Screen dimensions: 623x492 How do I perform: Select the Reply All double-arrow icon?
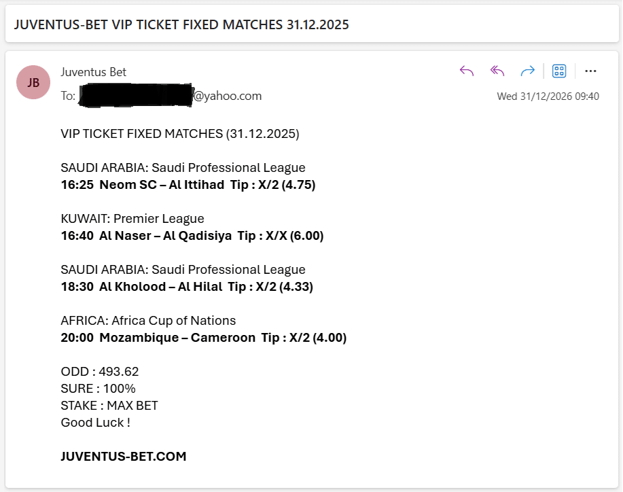[x=497, y=70]
